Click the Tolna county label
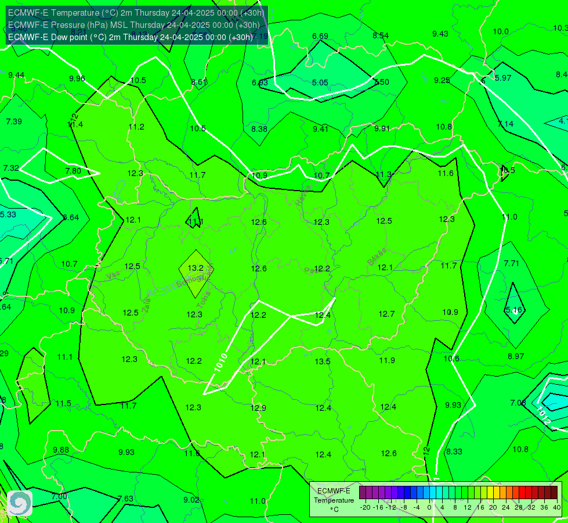This screenshot has height=523, width=568. coord(204,299)
